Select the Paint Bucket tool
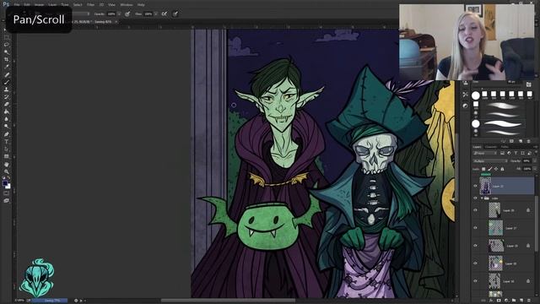Viewport: 540px width, 304px height. pos(6,111)
